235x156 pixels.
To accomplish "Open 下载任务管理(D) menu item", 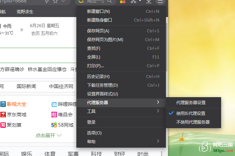I will [121, 85].
